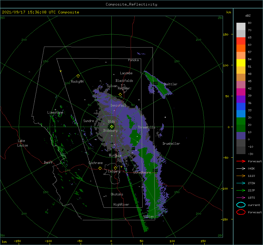This screenshot has width=263, height=245.
Task: Click the ThreeHills town label
Action: tap(146, 127)
